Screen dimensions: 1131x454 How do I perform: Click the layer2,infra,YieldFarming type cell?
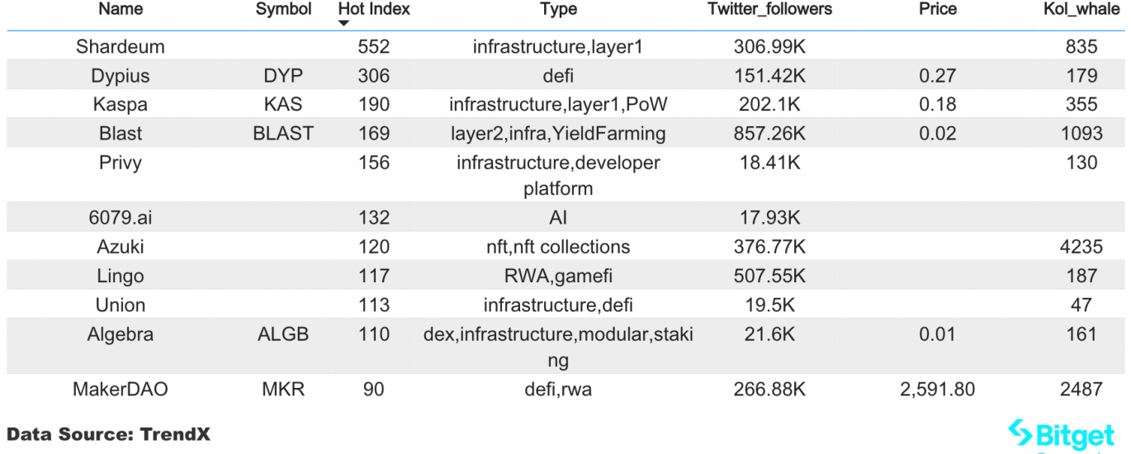[x=558, y=134]
